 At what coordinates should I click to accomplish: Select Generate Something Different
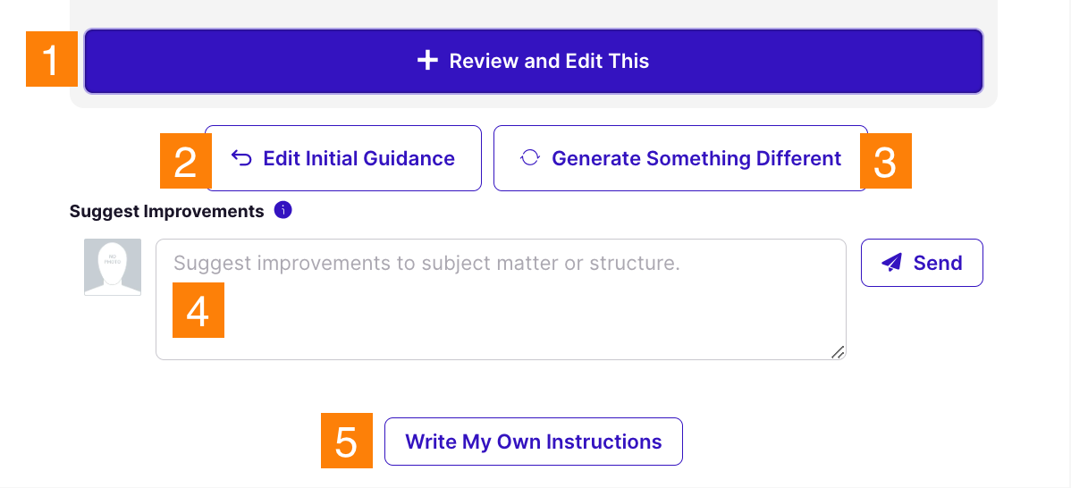[x=696, y=158]
